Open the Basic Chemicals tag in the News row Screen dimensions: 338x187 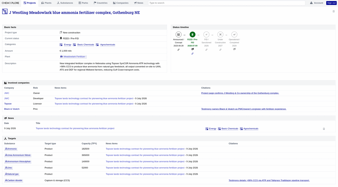(x=230, y=129)
